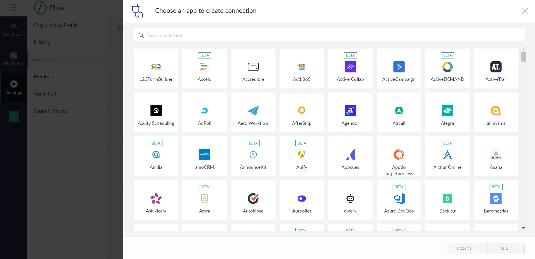Choose the Accelo app icon
The width and height of the screenshot is (535, 259).
coord(205,67)
